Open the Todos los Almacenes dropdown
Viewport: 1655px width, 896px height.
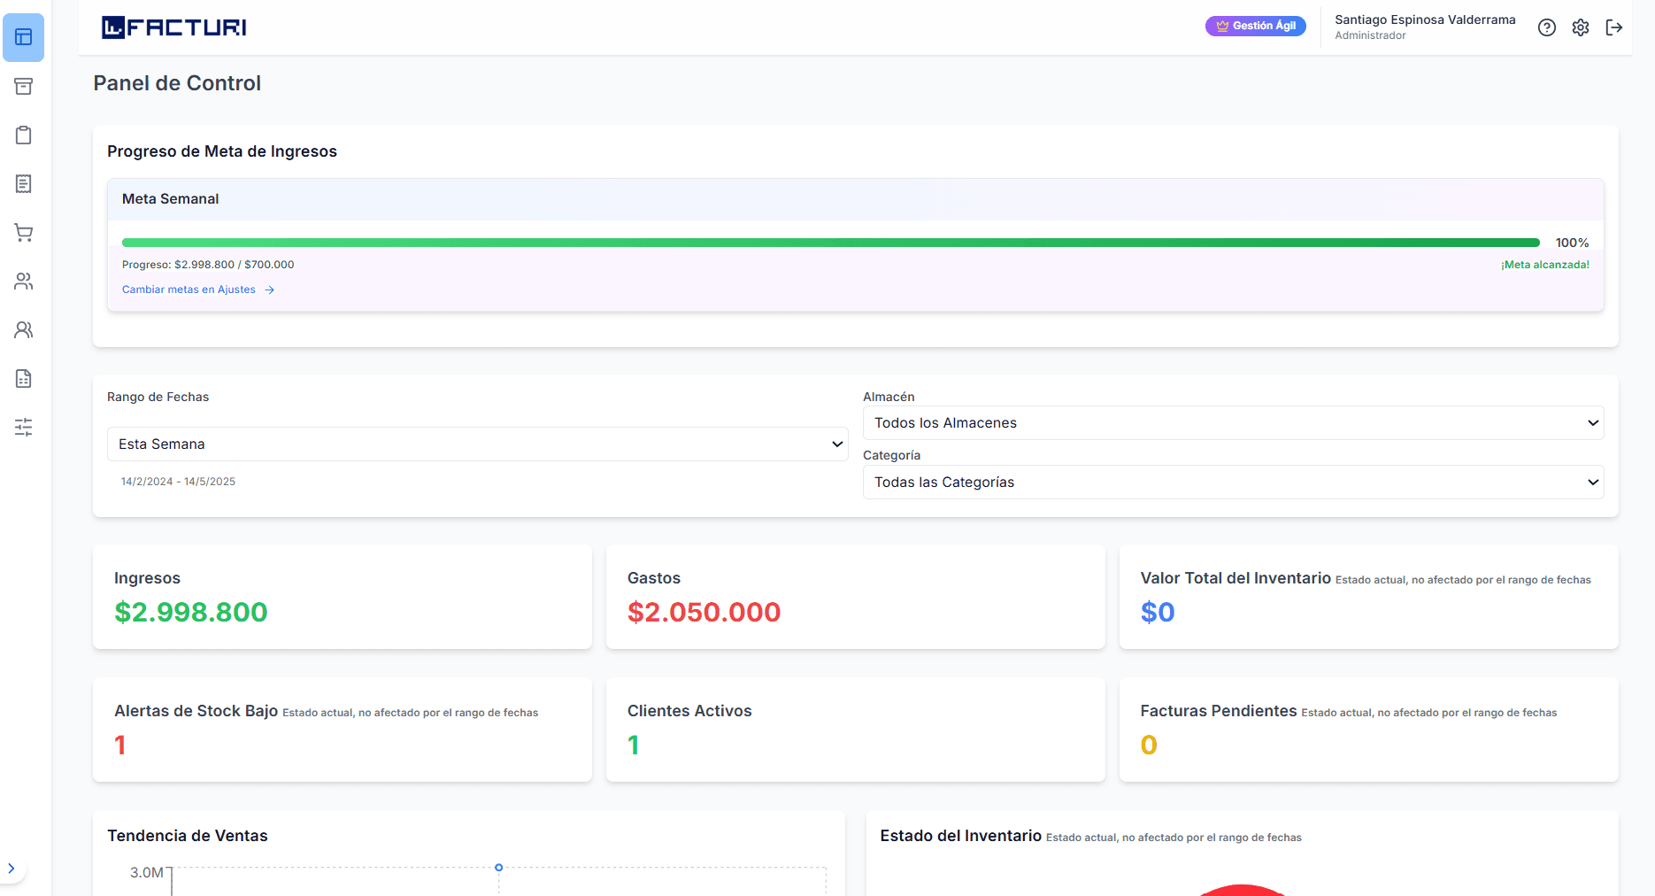point(1232,423)
